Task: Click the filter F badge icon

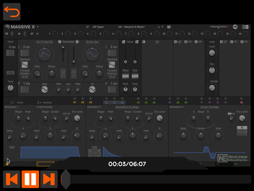Action: 144,42
